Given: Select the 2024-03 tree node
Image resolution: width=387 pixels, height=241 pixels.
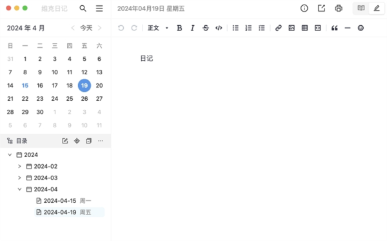Looking at the screenshot, I should pyautogui.click(x=42, y=178).
